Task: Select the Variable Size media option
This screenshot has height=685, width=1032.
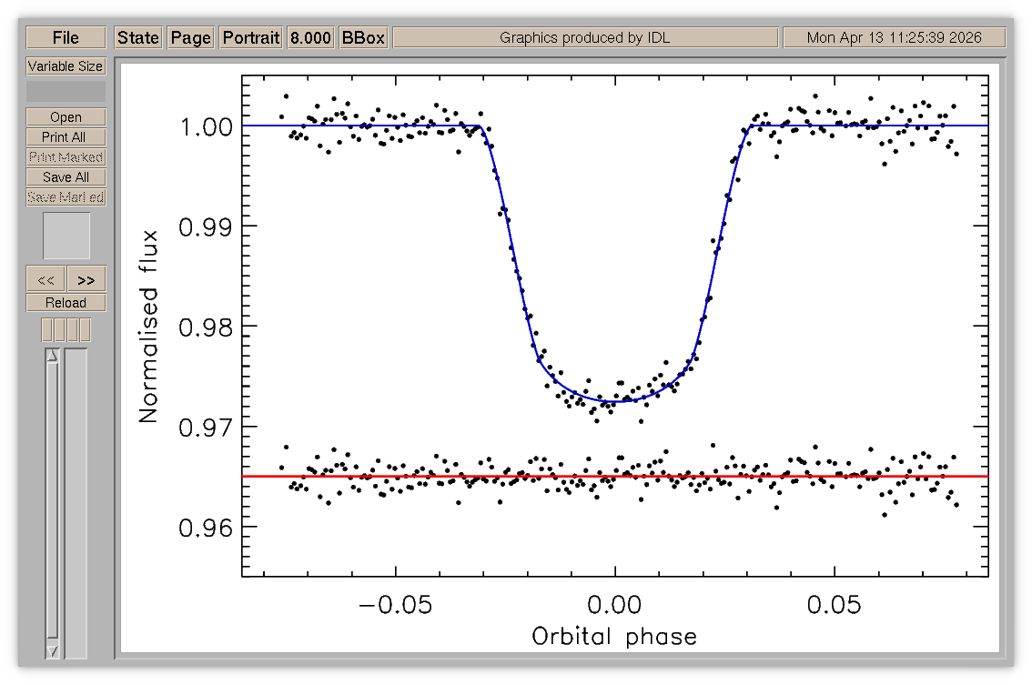Action: pos(66,66)
